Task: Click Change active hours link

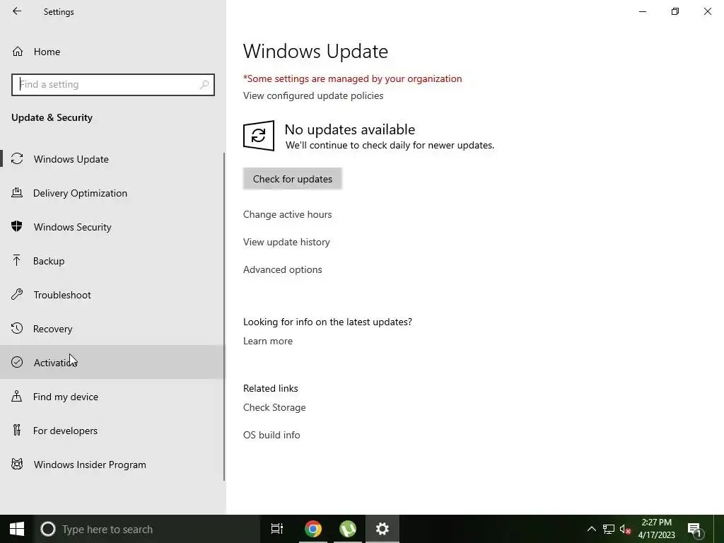Action: [x=287, y=214]
